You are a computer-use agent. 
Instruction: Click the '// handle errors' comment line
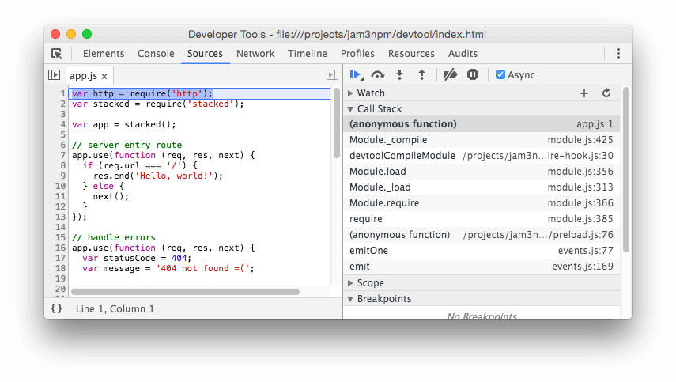(114, 237)
